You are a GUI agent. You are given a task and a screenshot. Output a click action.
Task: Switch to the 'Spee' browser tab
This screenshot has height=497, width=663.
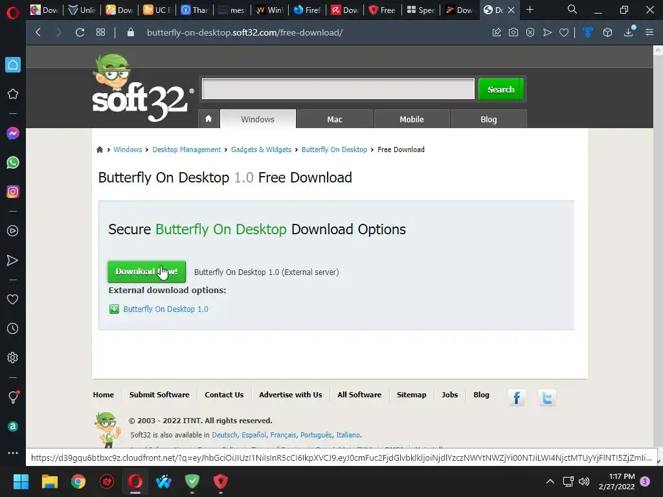click(x=420, y=10)
